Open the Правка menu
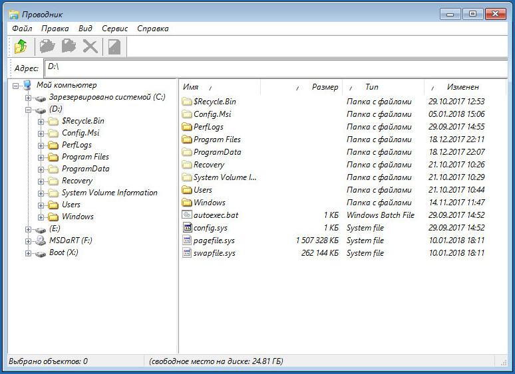515x374 pixels. tap(55, 29)
